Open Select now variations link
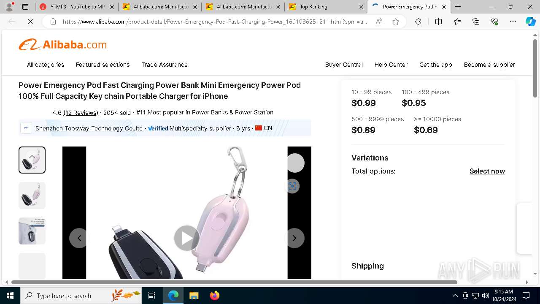This screenshot has width=540, height=304. tap(487, 171)
